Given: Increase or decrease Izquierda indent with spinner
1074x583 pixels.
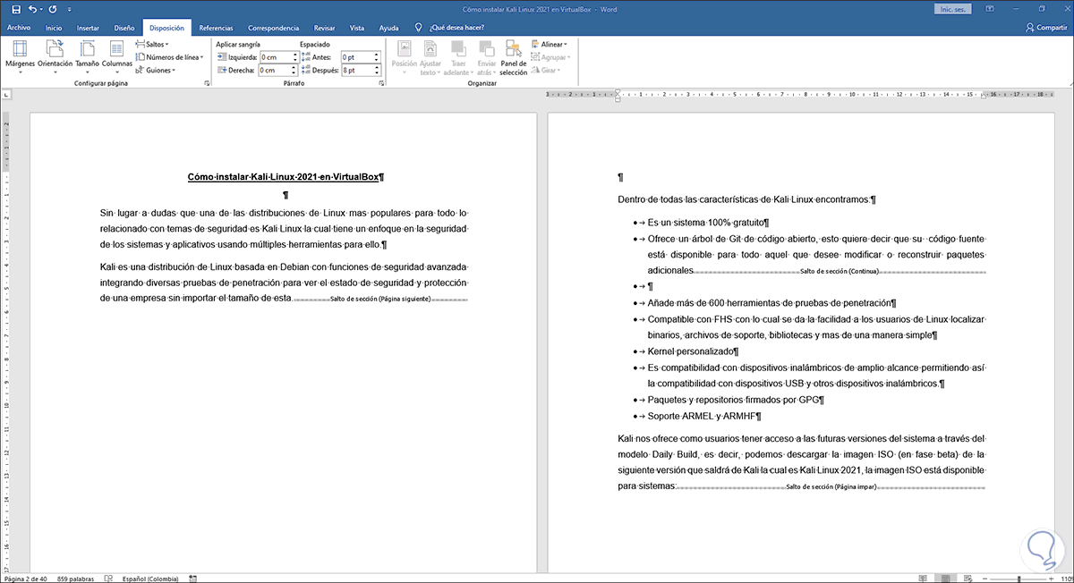Looking at the screenshot, I should [294, 57].
